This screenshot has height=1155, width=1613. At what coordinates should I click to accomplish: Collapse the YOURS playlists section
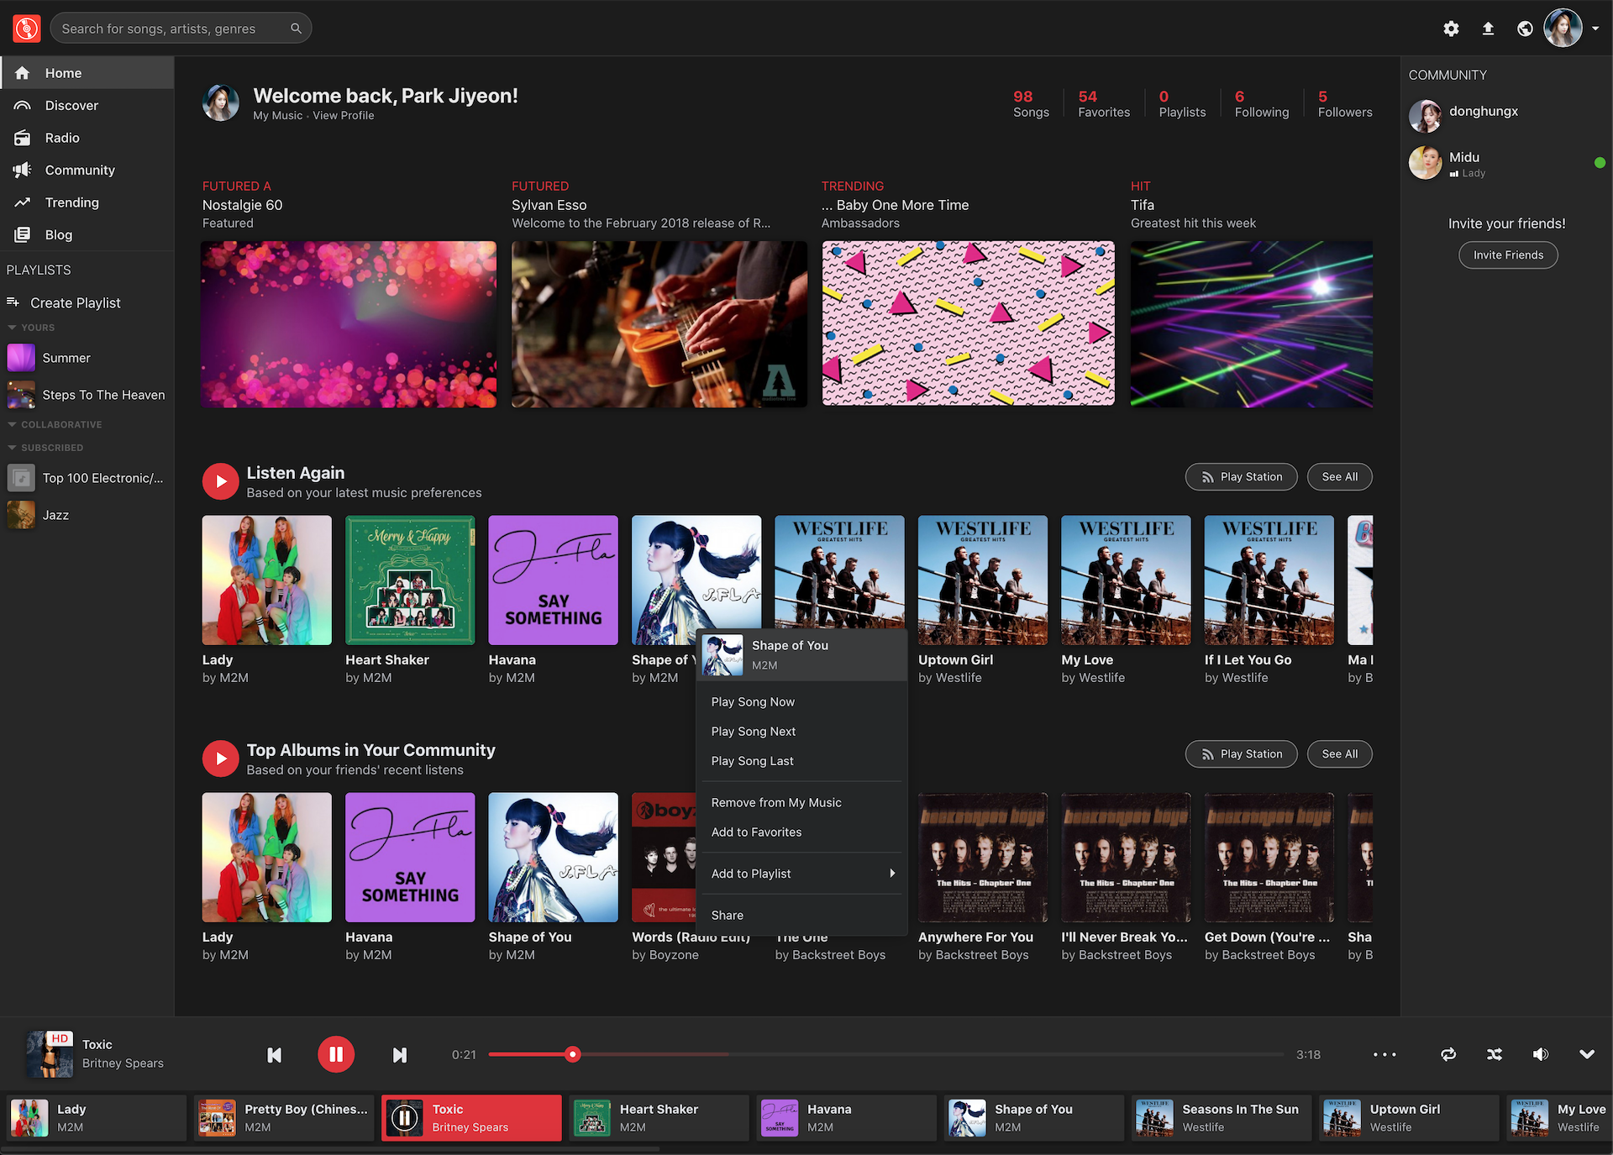tap(13, 328)
